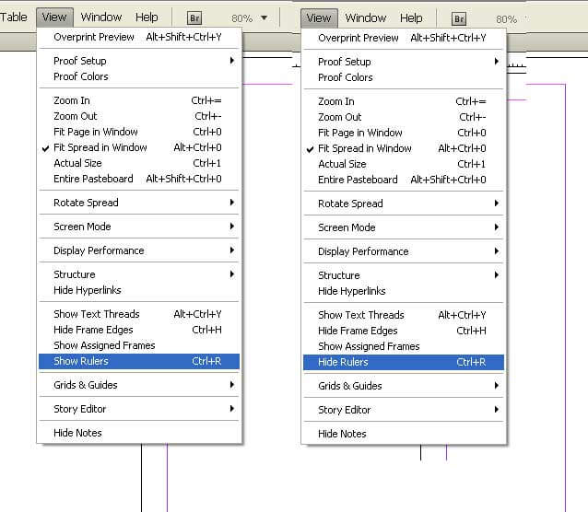Choose Zoom In in right menu
The height and width of the screenshot is (512, 588).
[x=404, y=101]
